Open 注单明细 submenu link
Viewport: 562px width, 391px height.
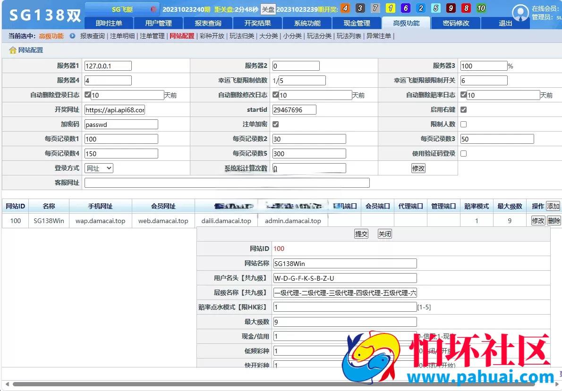pos(122,36)
